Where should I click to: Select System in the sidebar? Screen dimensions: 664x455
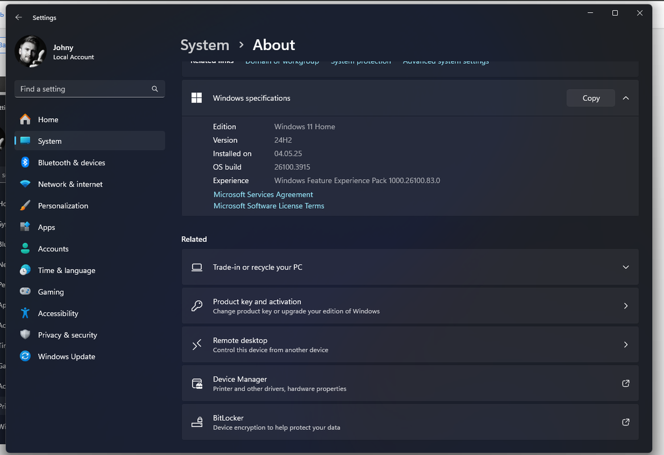pyautogui.click(x=89, y=140)
